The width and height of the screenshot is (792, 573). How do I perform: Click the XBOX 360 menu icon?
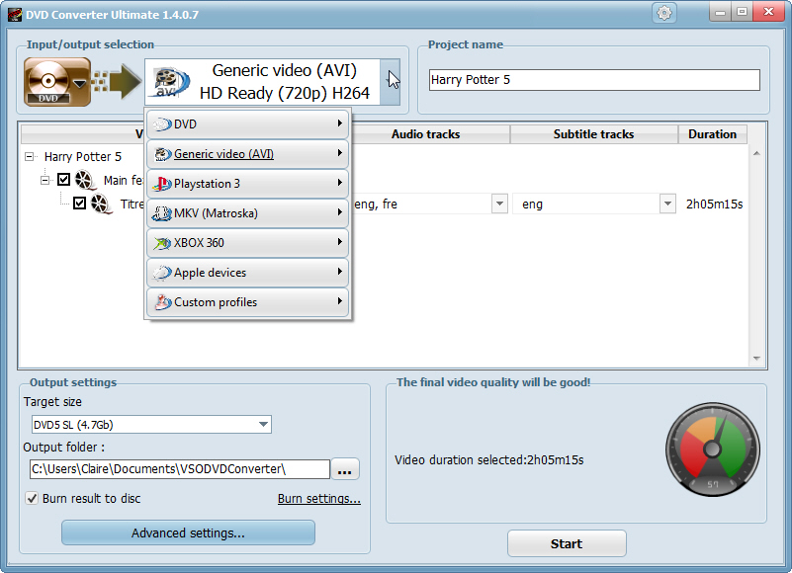(x=161, y=243)
